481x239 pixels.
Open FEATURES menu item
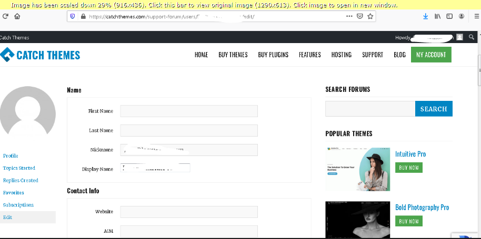click(x=310, y=55)
